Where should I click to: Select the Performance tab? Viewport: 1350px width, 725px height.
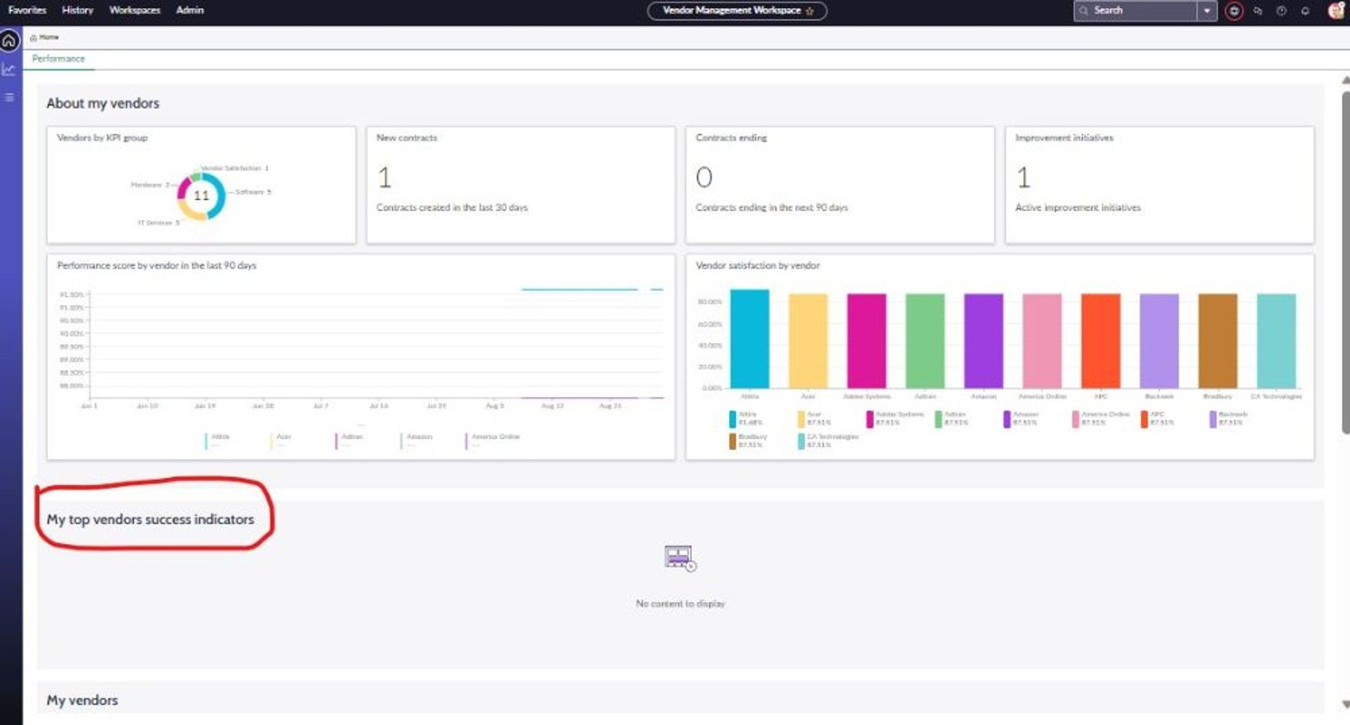(x=58, y=59)
